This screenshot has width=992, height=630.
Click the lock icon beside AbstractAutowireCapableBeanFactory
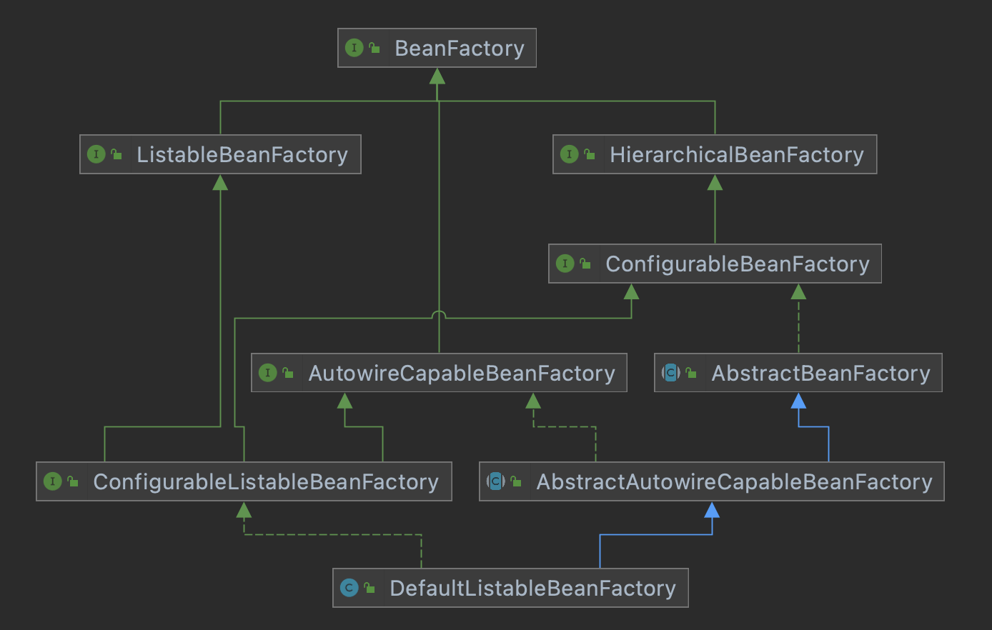[x=516, y=481]
